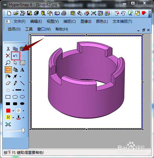Viewport: 154px width, 158px height.
Task: Click the Save All stacked disks icon
Action: click(36, 13)
